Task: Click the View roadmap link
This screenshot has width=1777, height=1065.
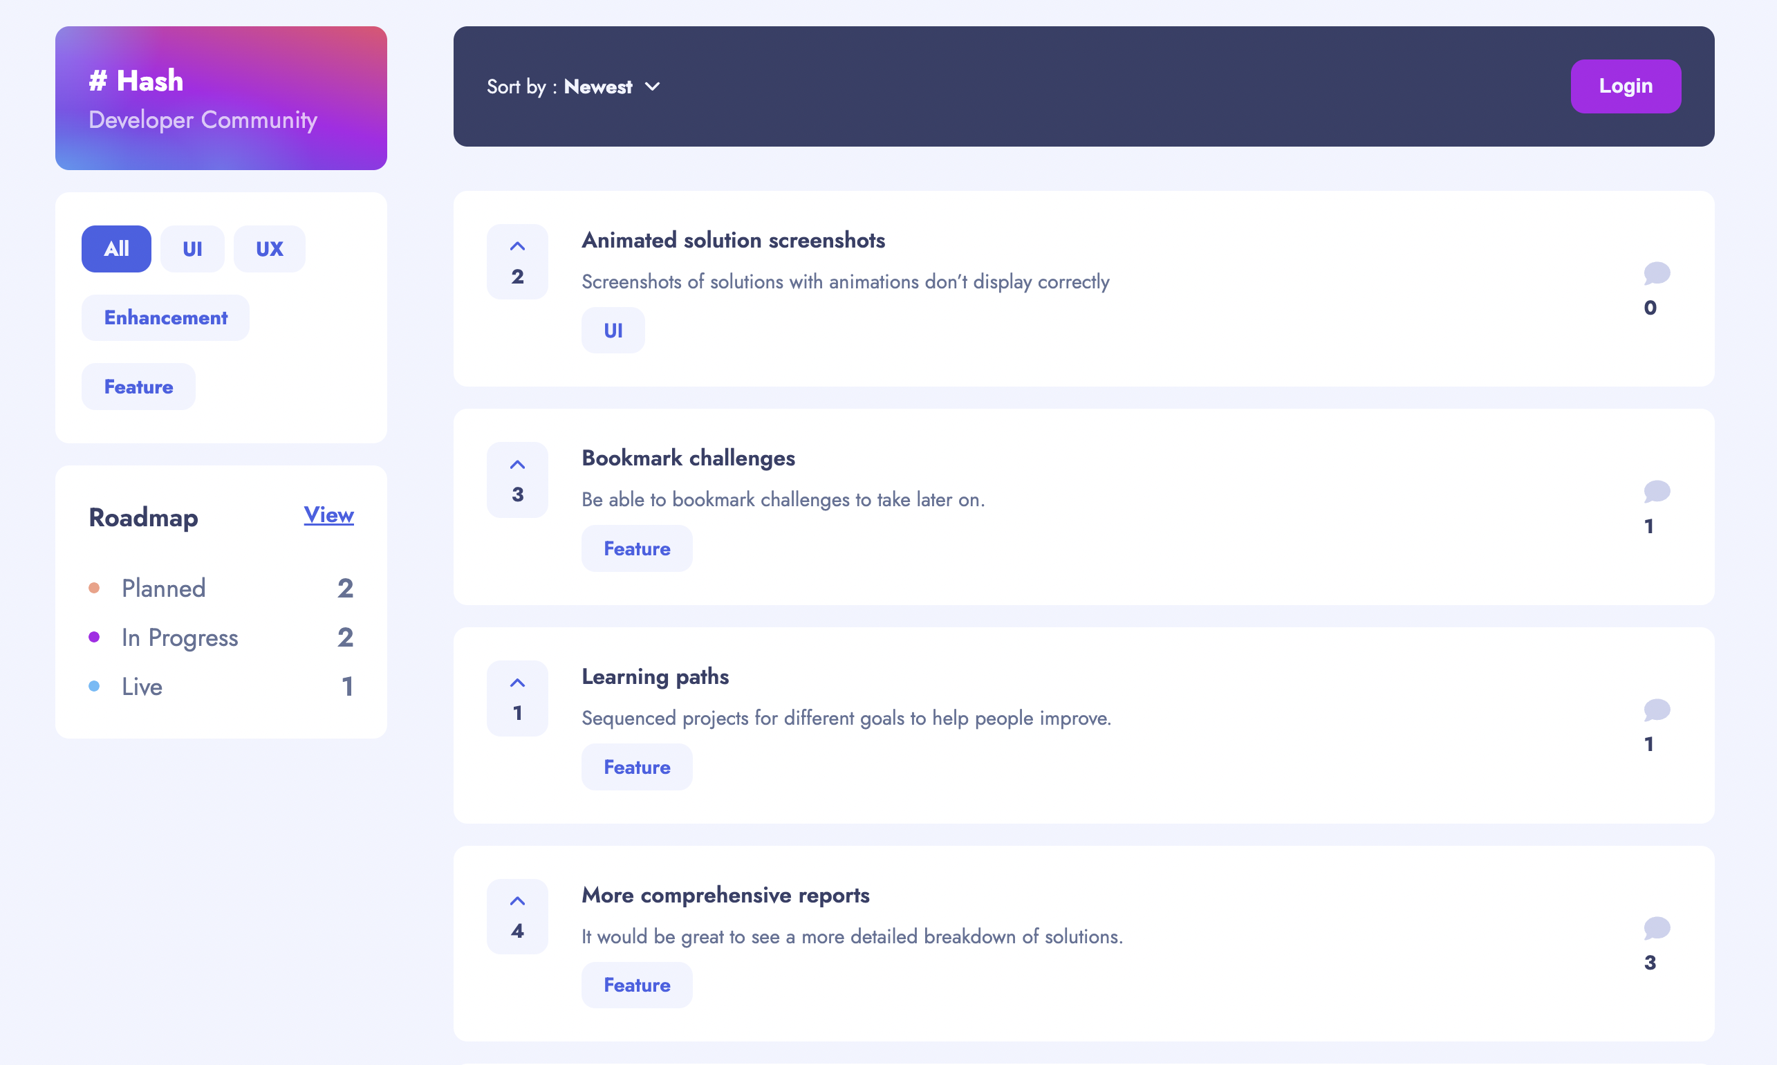Action: (x=328, y=515)
